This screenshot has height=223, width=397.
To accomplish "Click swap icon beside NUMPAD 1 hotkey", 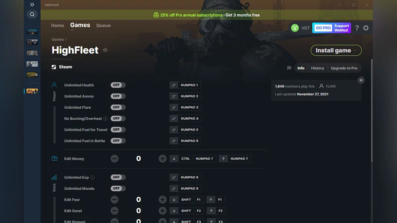I will click(x=174, y=85).
